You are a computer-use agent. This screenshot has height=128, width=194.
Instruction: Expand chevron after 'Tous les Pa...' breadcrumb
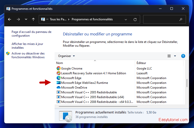tap(69, 19)
